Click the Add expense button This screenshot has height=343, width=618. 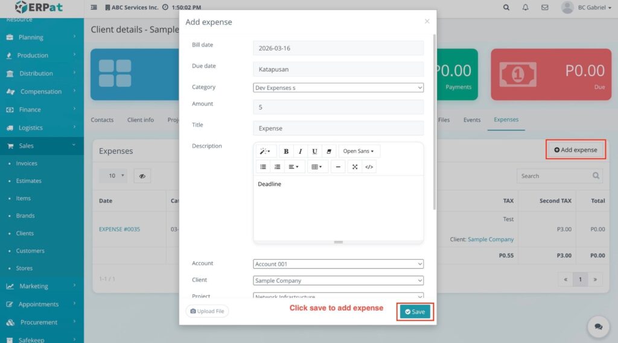[575, 149]
